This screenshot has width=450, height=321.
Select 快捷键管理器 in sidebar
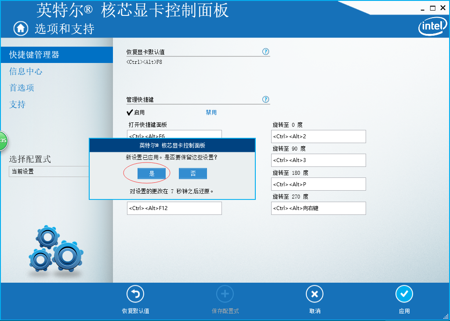click(57, 55)
